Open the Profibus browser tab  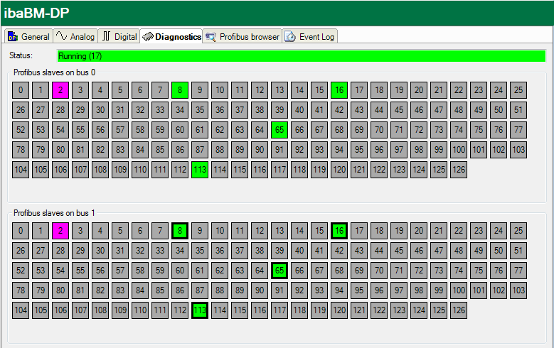(x=243, y=36)
